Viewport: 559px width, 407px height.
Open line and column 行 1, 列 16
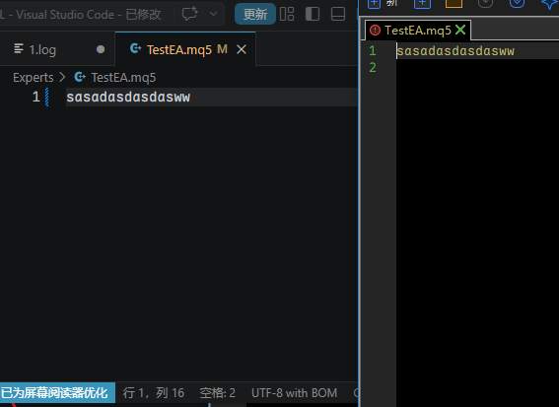tap(153, 393)
